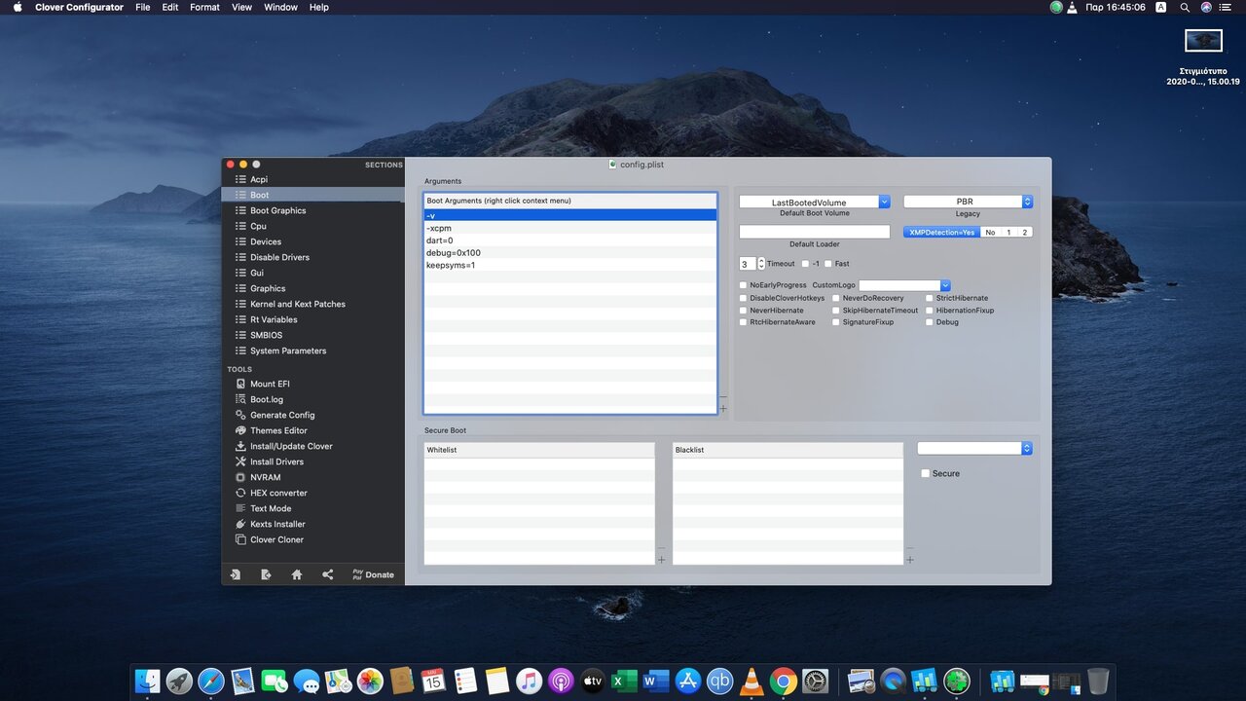
Task: Open the File menu
Action: (143, 7)
